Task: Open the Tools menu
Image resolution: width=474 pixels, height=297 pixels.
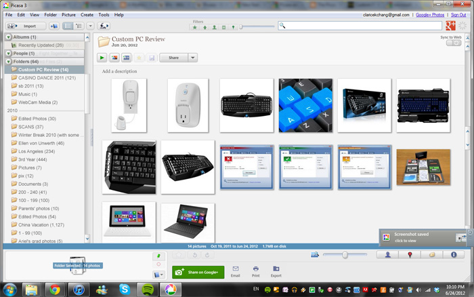Action: (x=104, y=14)
